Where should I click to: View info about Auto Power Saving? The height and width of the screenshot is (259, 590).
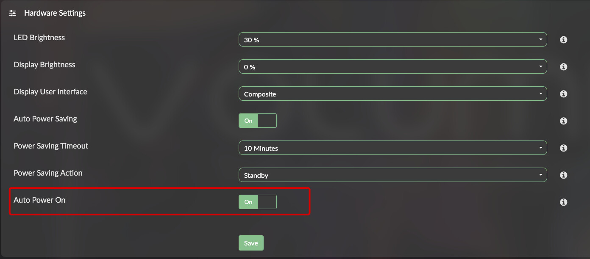point(563,121)
